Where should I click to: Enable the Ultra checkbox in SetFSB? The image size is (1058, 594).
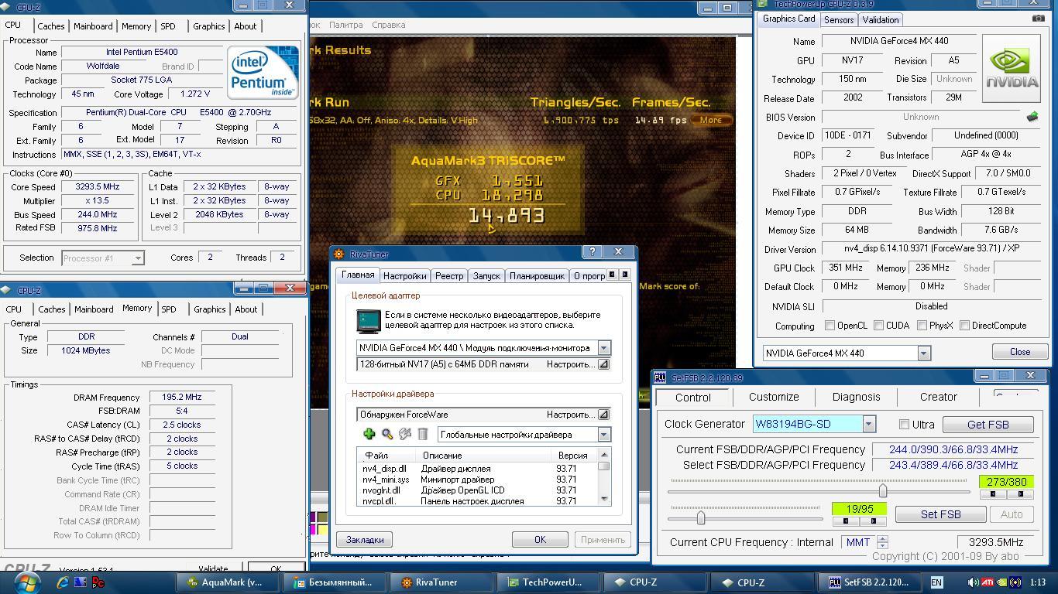coord(904,424)
